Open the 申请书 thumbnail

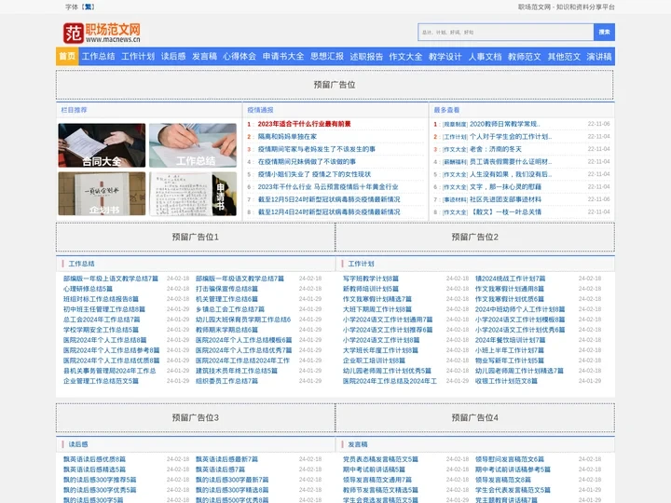[193, 194]
